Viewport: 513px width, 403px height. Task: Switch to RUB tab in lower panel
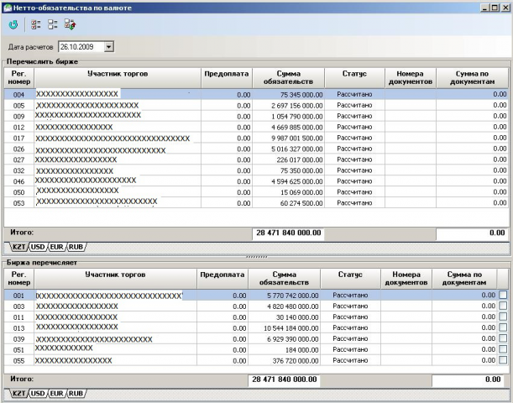point(76,394)
